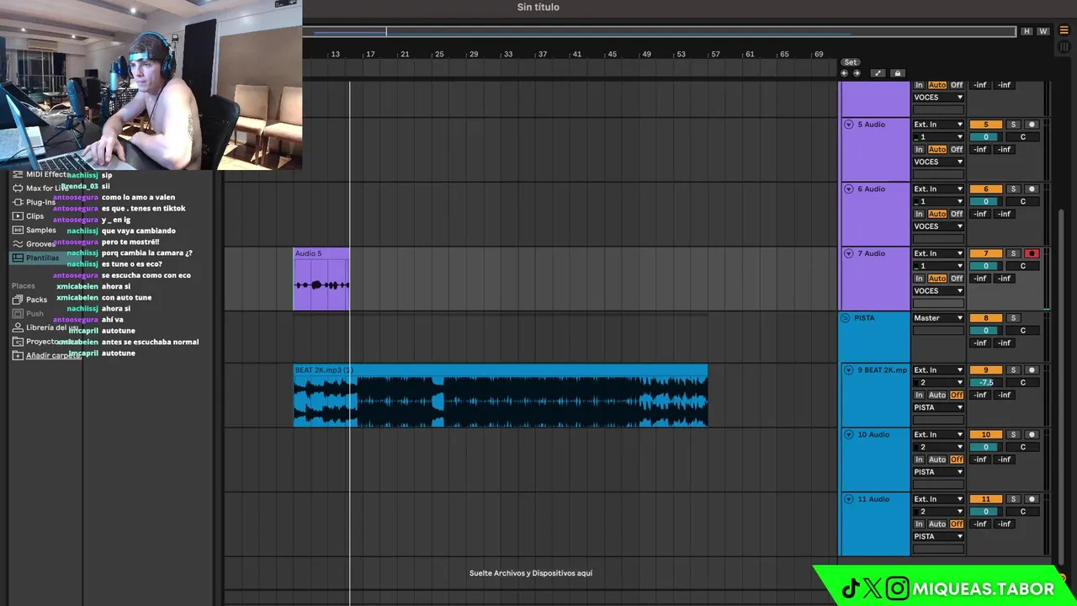Solo track 6 Audio
This screenshot has width=1077, height=606.
tap(1013, 189)
